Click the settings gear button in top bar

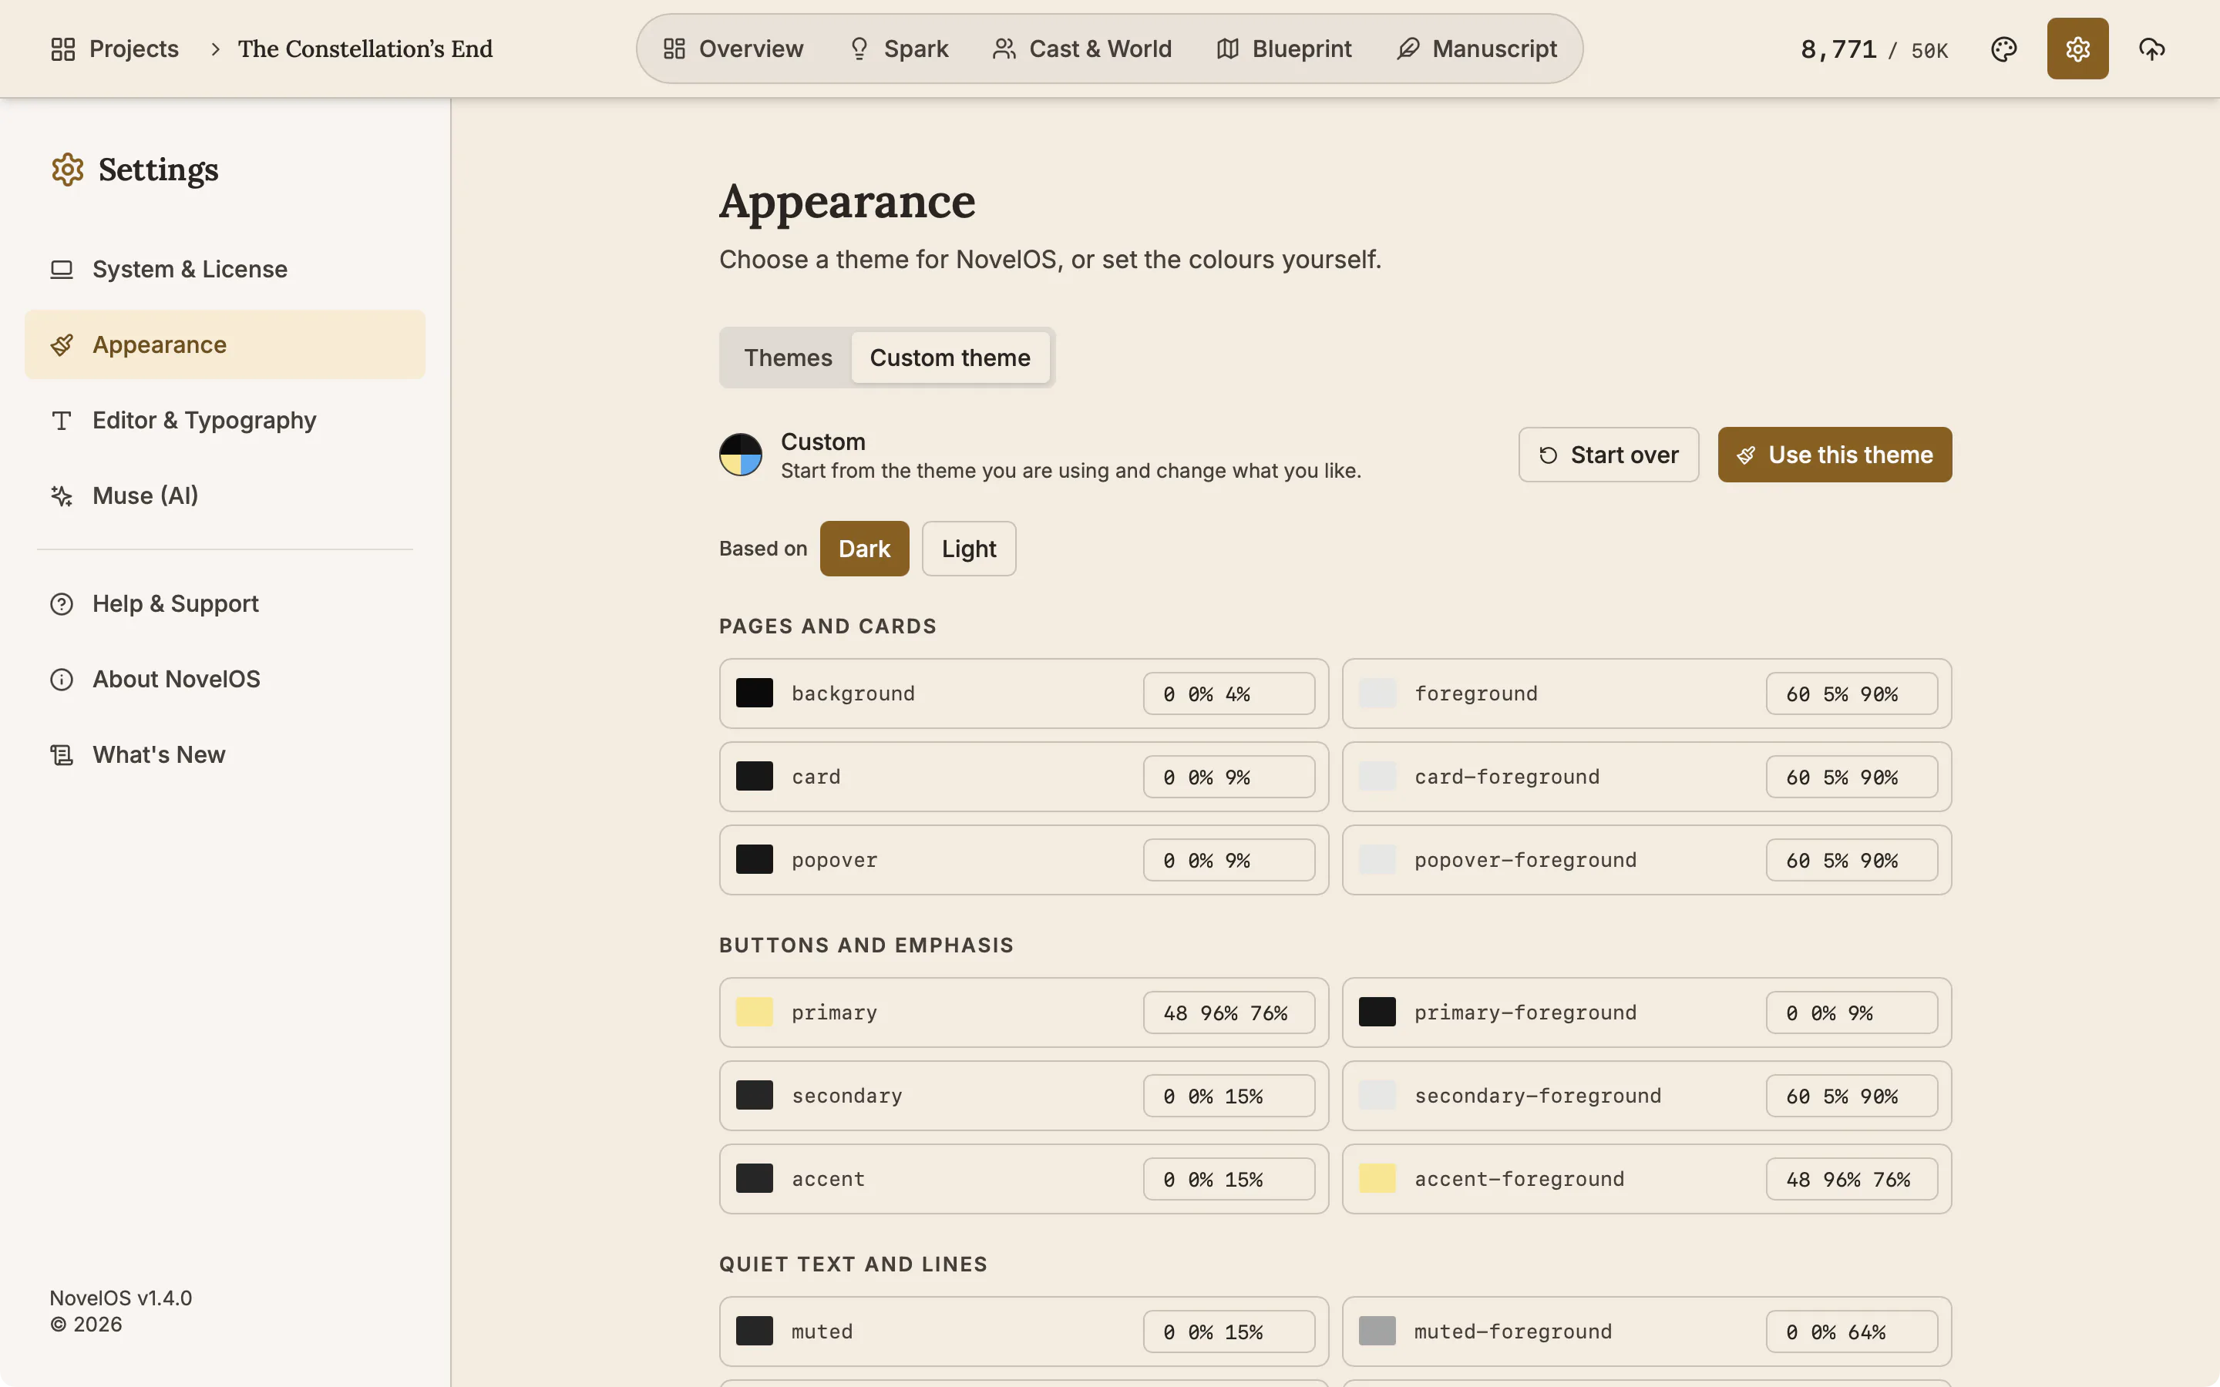pos(2077,49)
